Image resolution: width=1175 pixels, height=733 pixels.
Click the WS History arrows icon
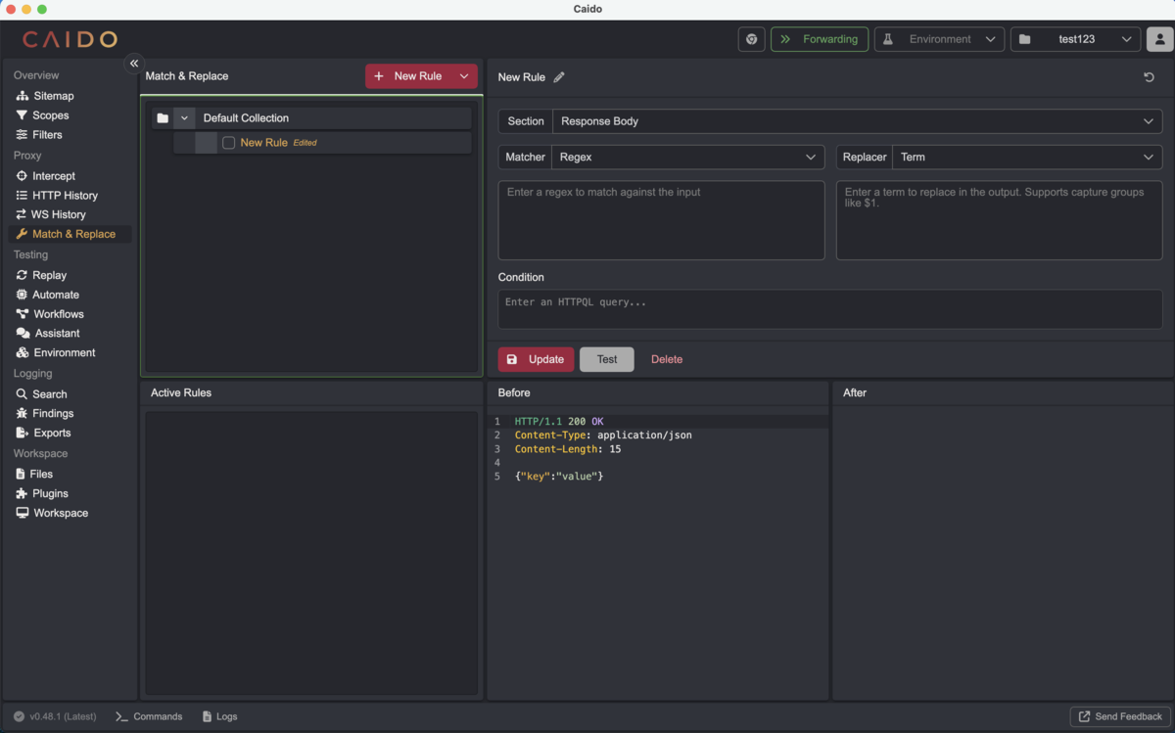point(22,214)
